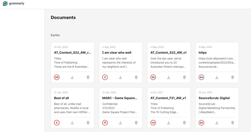Open the 'MARC - Game Square' document title
251x132 pixels.
(120, 98)
